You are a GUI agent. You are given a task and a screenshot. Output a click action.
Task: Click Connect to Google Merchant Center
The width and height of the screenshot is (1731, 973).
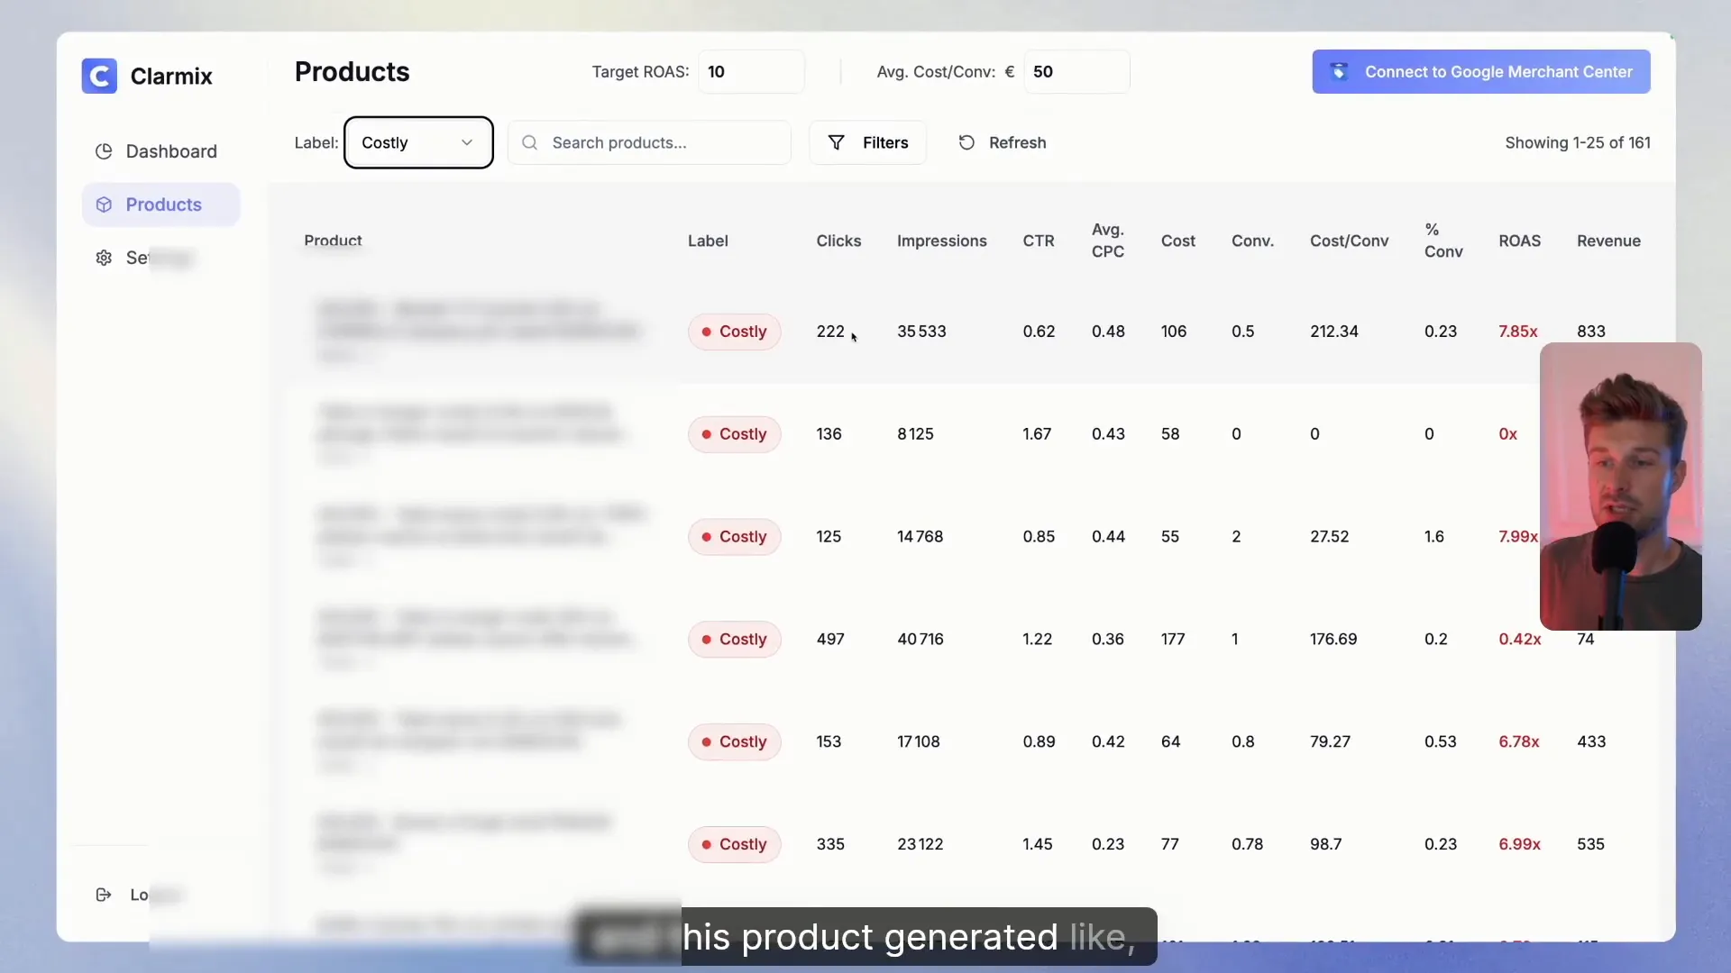[1480, 71]
